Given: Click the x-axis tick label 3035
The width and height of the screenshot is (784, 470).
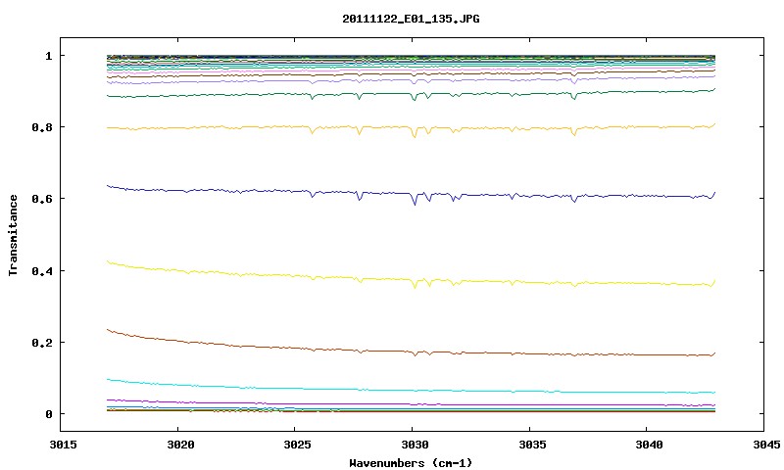Looking at the screenshot, I should [x=532, y=445].
